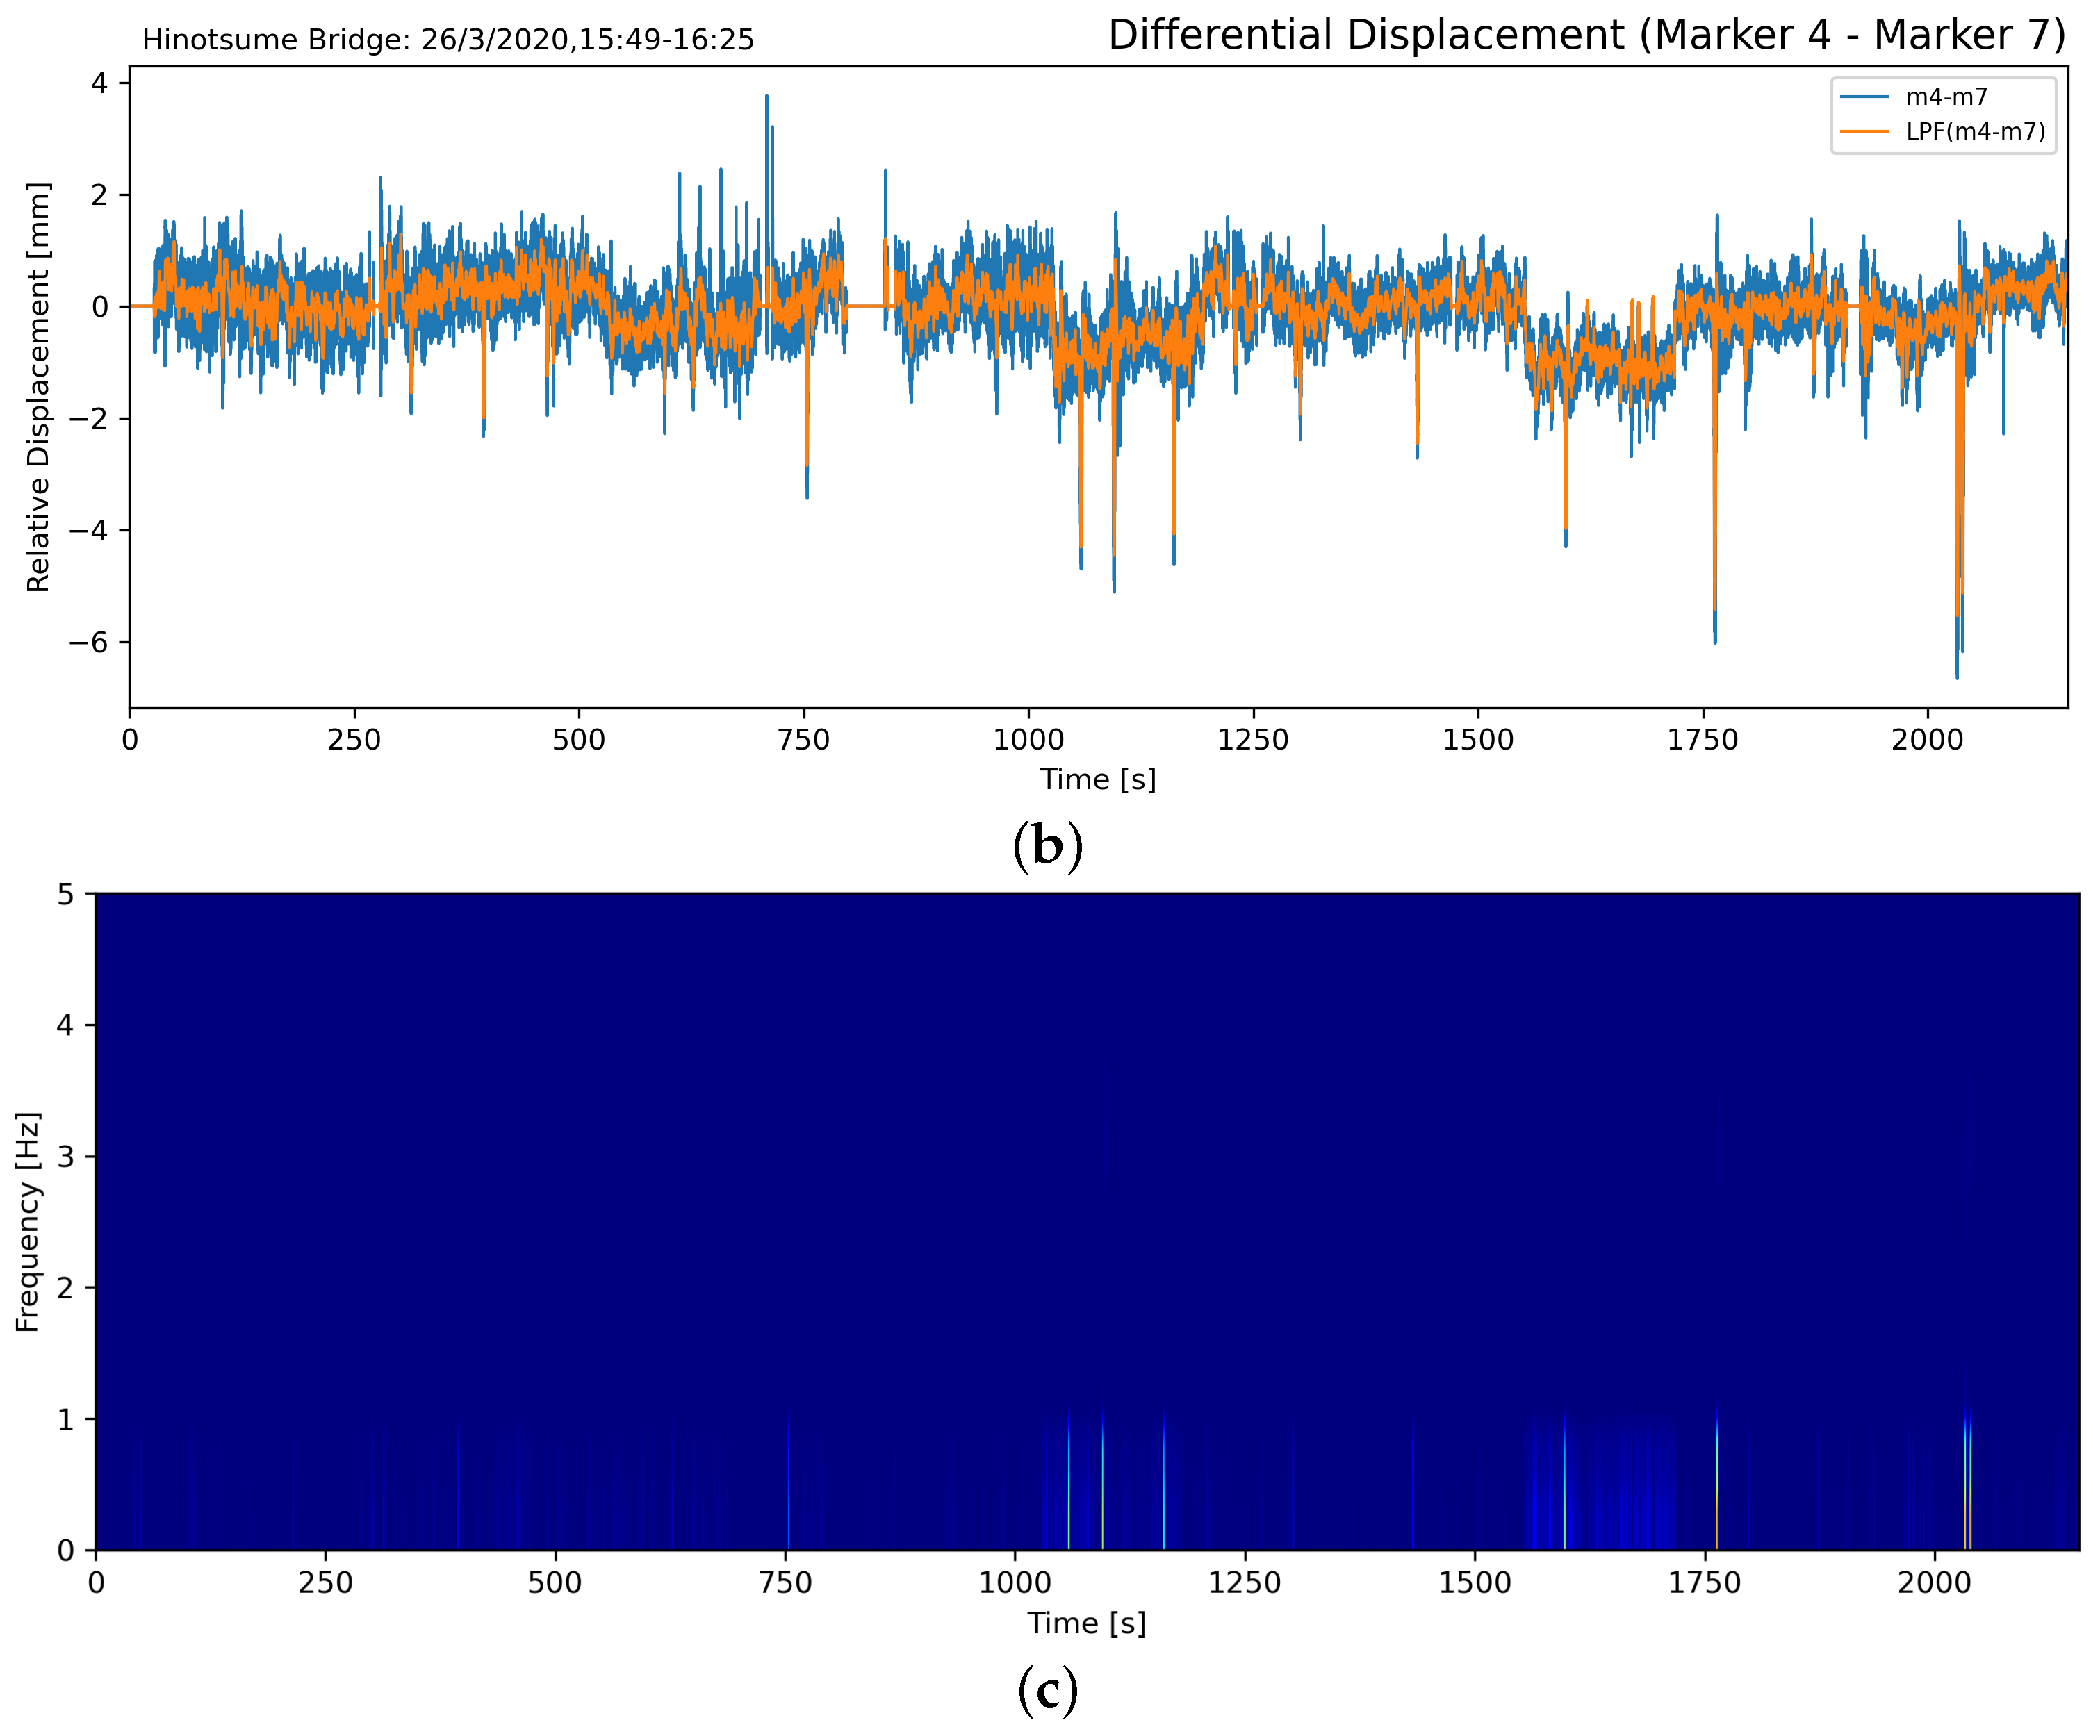Click the blue m4-m7 legend line
The width and height of the screenshot is (2100, 1736).
[x=1864, y=97]
